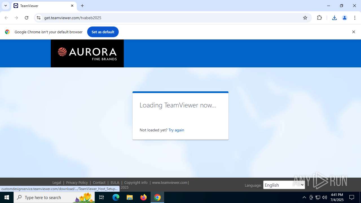
Task: Go back with the back arrow
Action: 6,18
